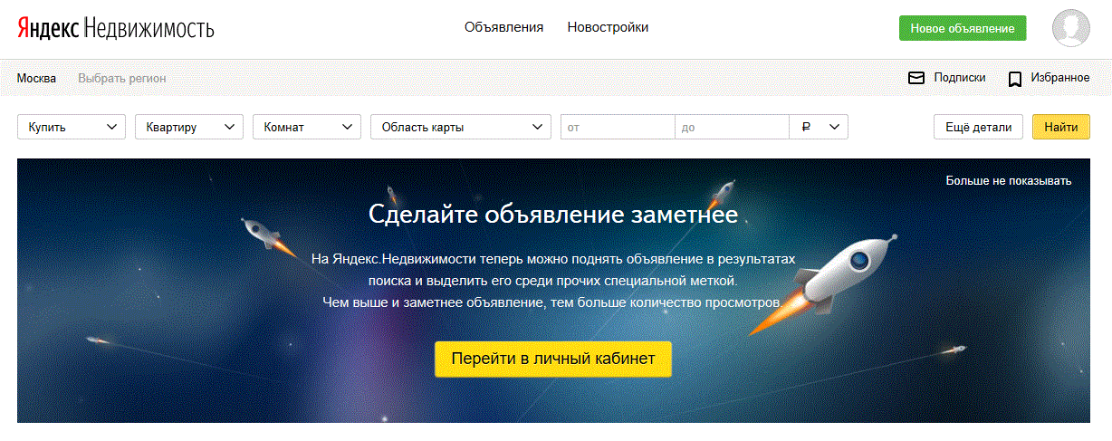Open the Подписки link
This screenshot has height=441, width=1112.
[x=960, y=78]
